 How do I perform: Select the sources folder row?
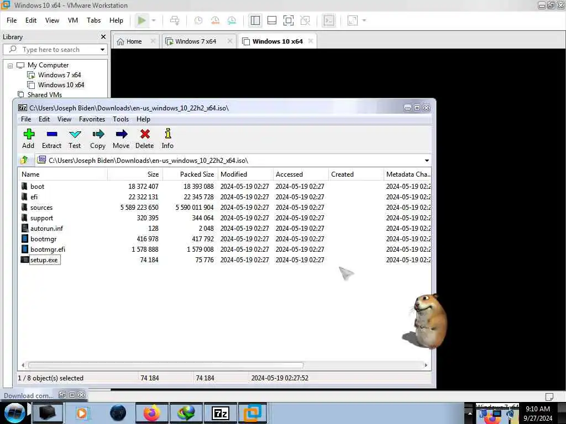(226, 208)
